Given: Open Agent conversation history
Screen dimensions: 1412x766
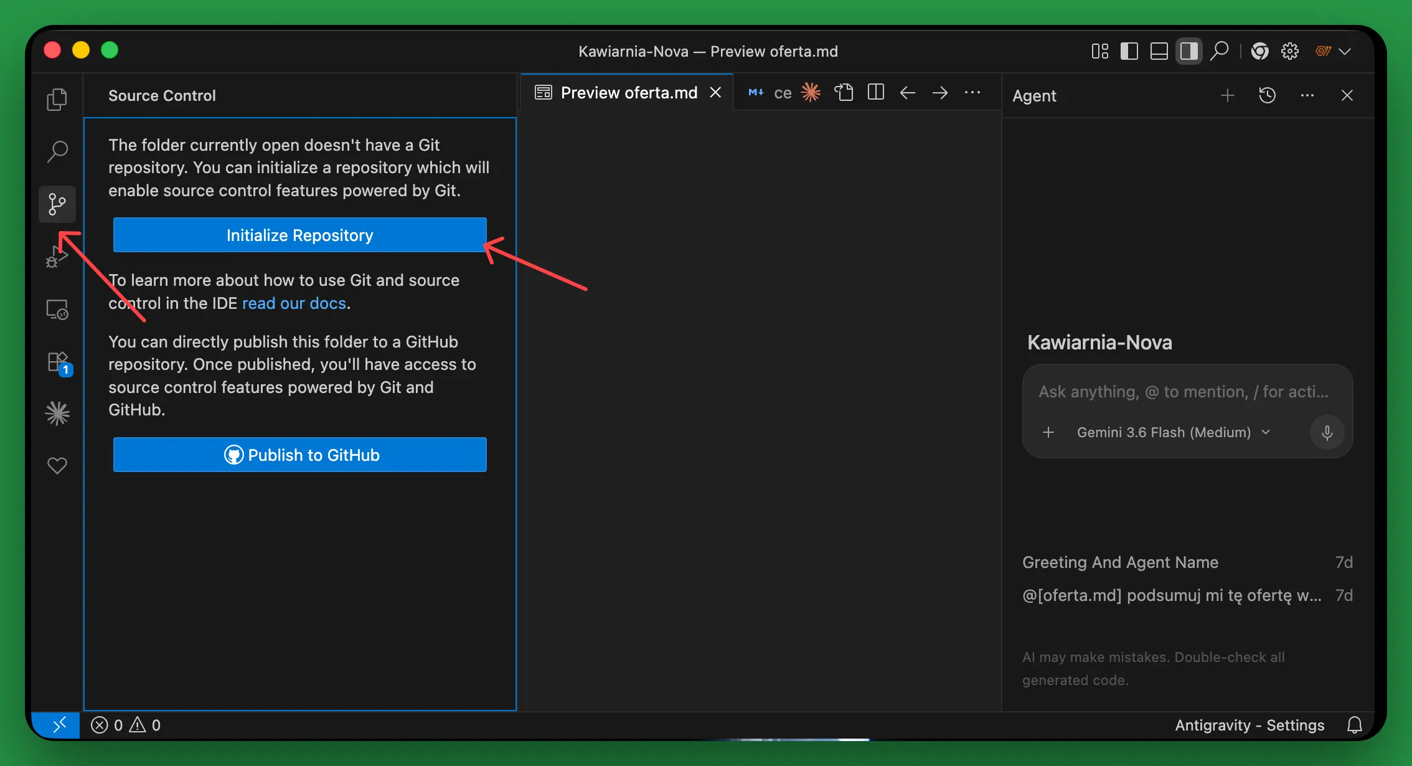Looking at the screenshot, I should coord(1268,95).
